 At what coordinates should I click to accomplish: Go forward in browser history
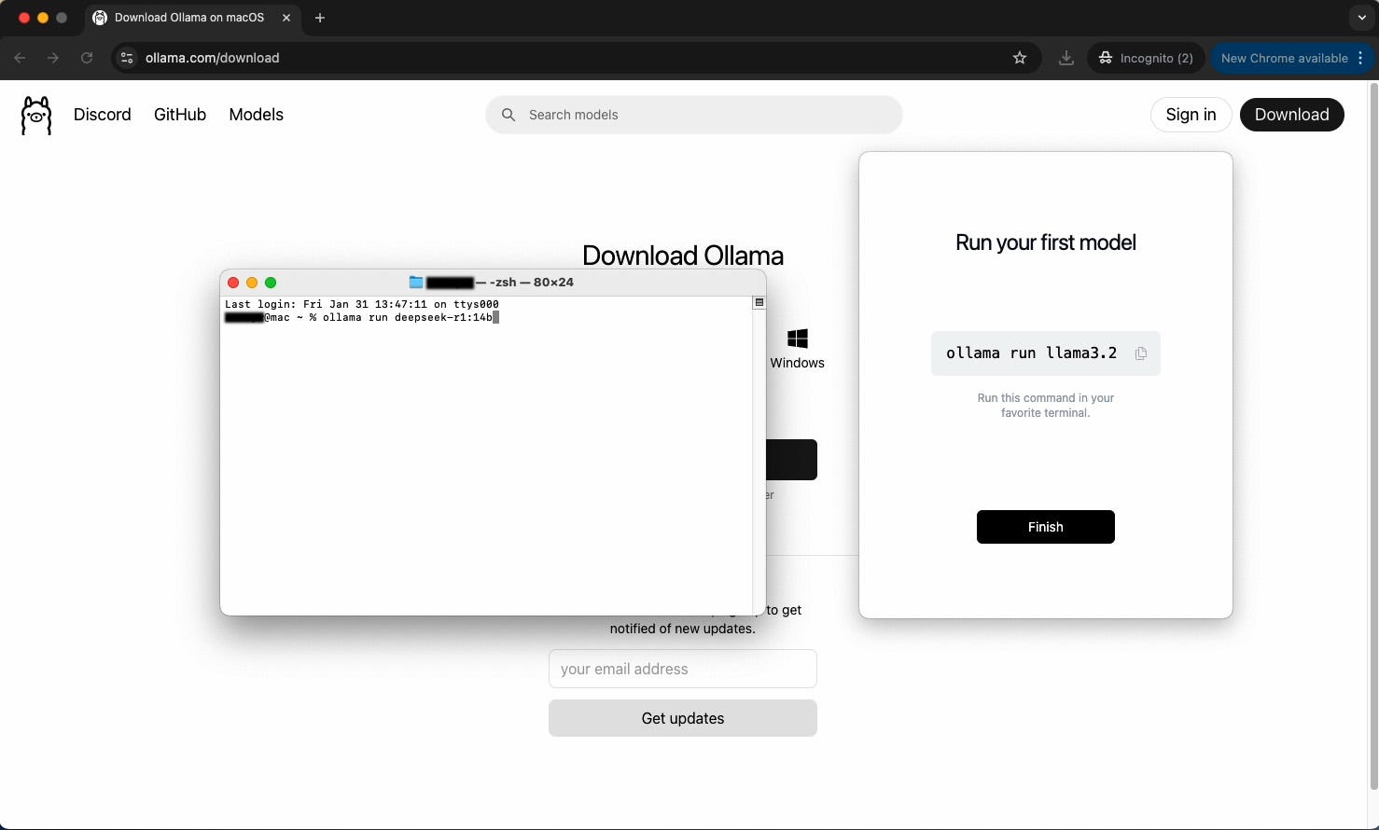pyautogui.click(x=53, y=58)
